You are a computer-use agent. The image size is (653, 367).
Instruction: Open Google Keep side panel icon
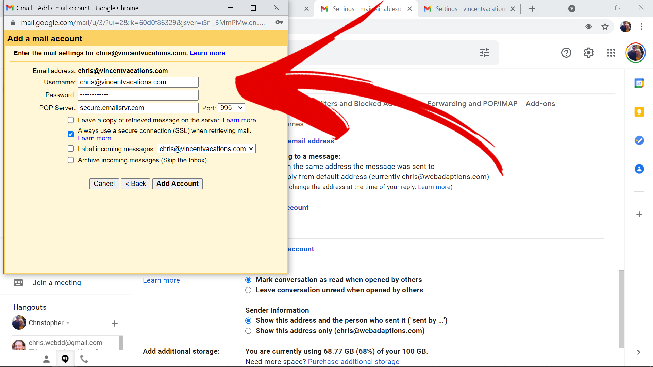(639, 112)
